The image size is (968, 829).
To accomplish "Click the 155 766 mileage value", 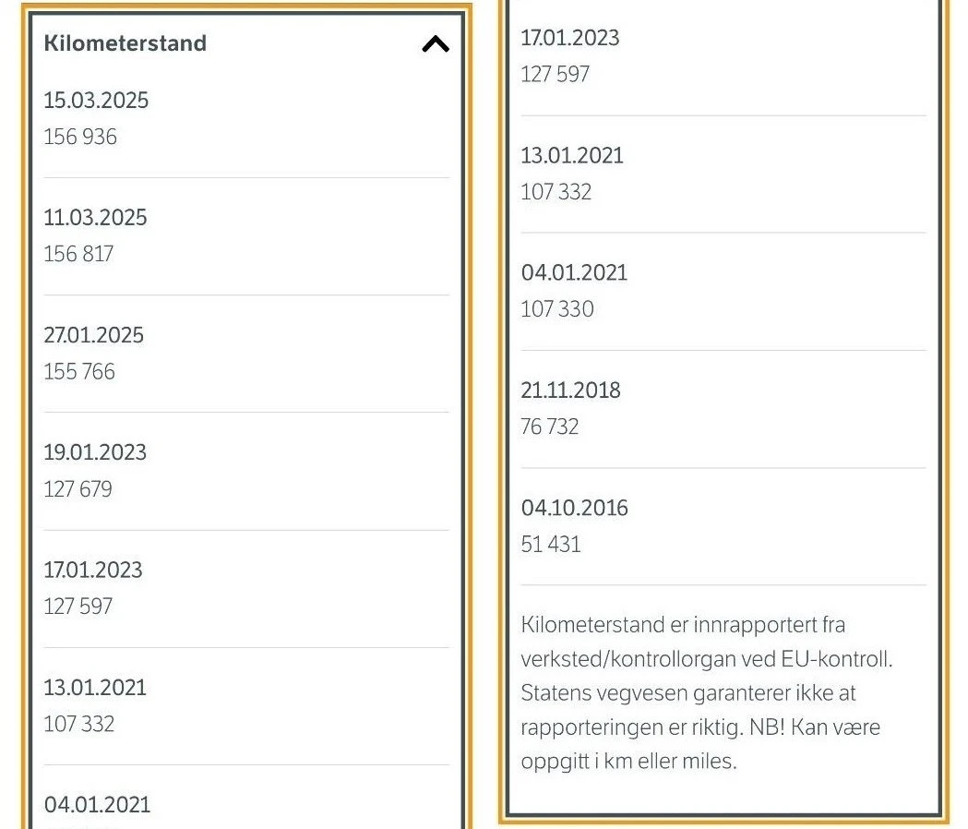I will pyautogui.click(x=79, y=371).
